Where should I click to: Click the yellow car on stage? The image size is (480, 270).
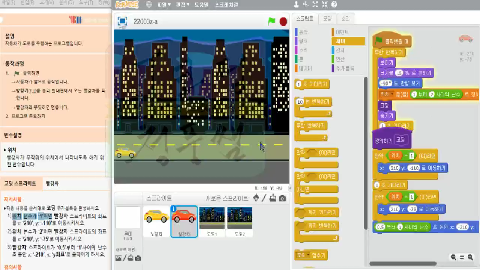click(x=125, y=153)
